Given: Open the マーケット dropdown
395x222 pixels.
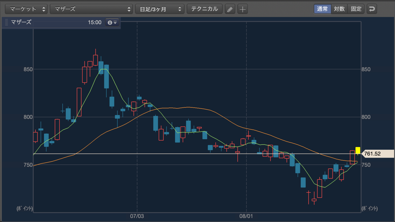Looking at the screenshot, I should (27, 9).
